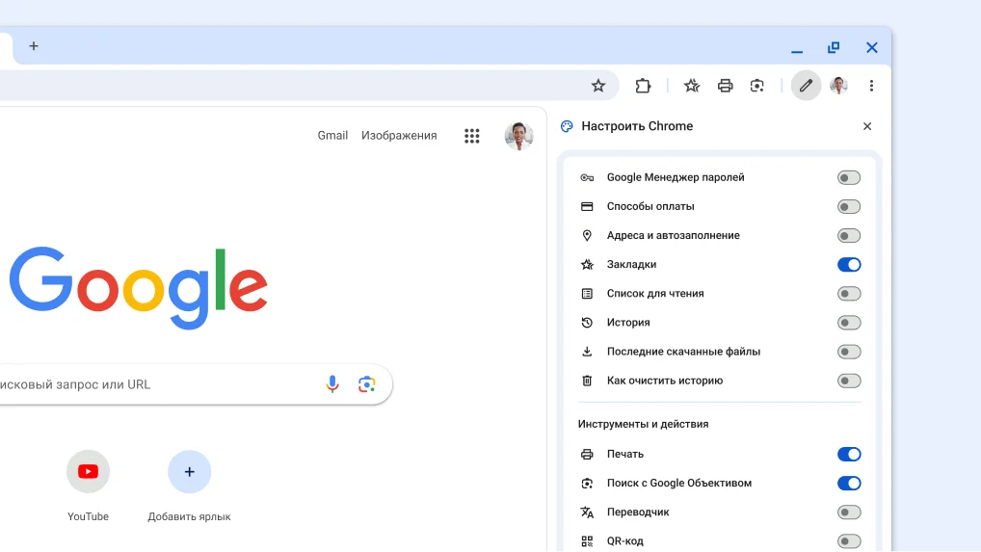
Task: Click the translate icon beside Переводчик
Action: tap(587, 512)
